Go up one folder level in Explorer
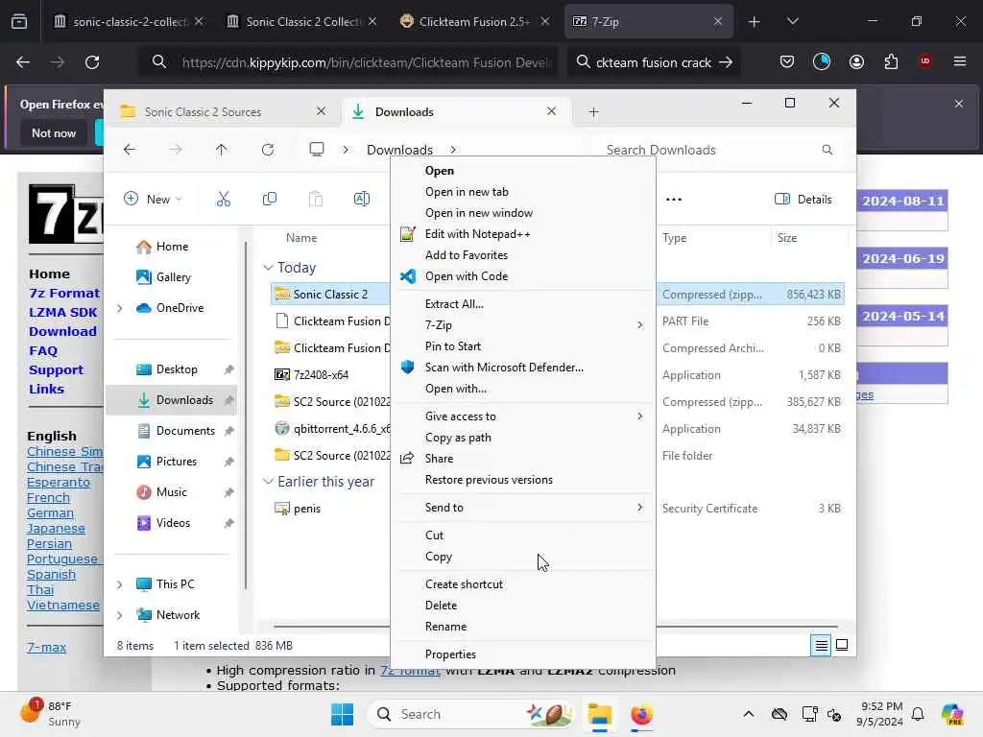Image resolution: width=983 pixels, height=737 pixels. (222, 150)
